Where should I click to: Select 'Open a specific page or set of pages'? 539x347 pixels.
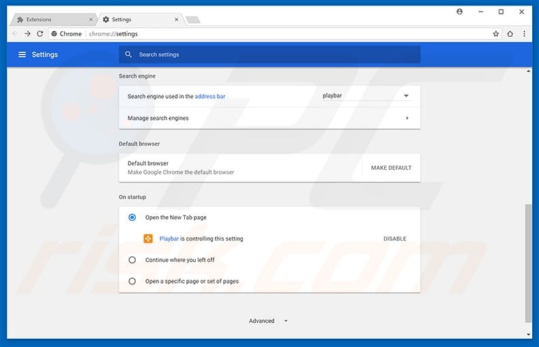point(132,282)
